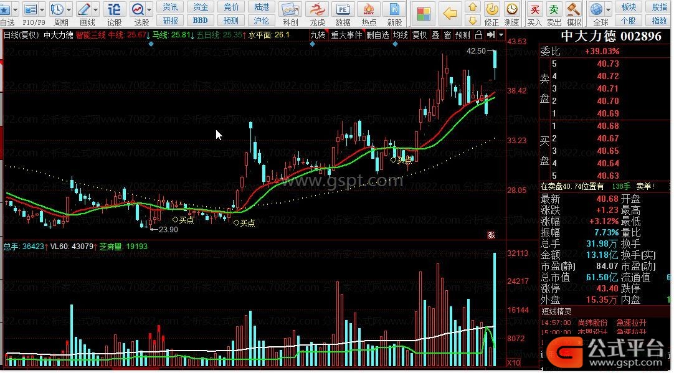Viewport: 674px width, 373px height.
Task: Open the 科创 board icon
Action: [290, 9]
